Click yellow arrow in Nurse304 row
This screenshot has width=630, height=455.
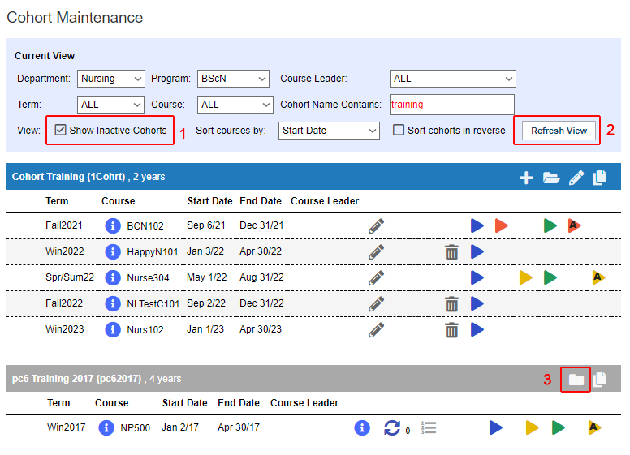click(x=525, y=277)
